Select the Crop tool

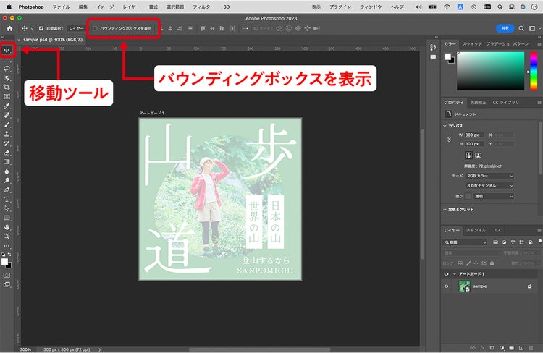7,88
